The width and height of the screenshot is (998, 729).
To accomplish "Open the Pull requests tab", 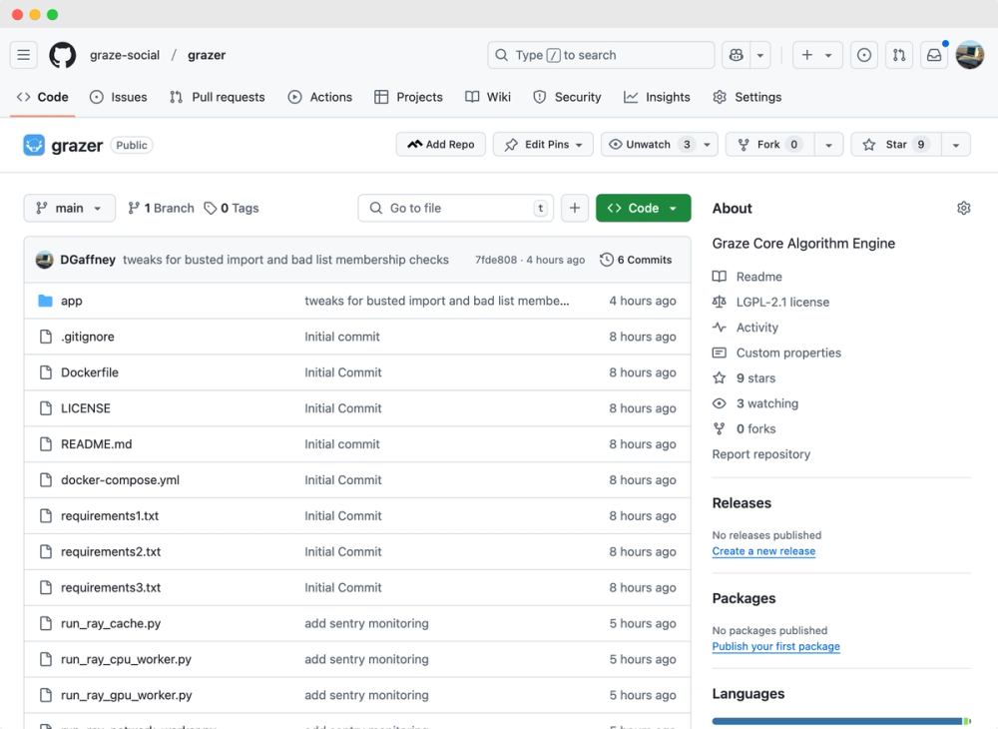I will click(217, 97).
